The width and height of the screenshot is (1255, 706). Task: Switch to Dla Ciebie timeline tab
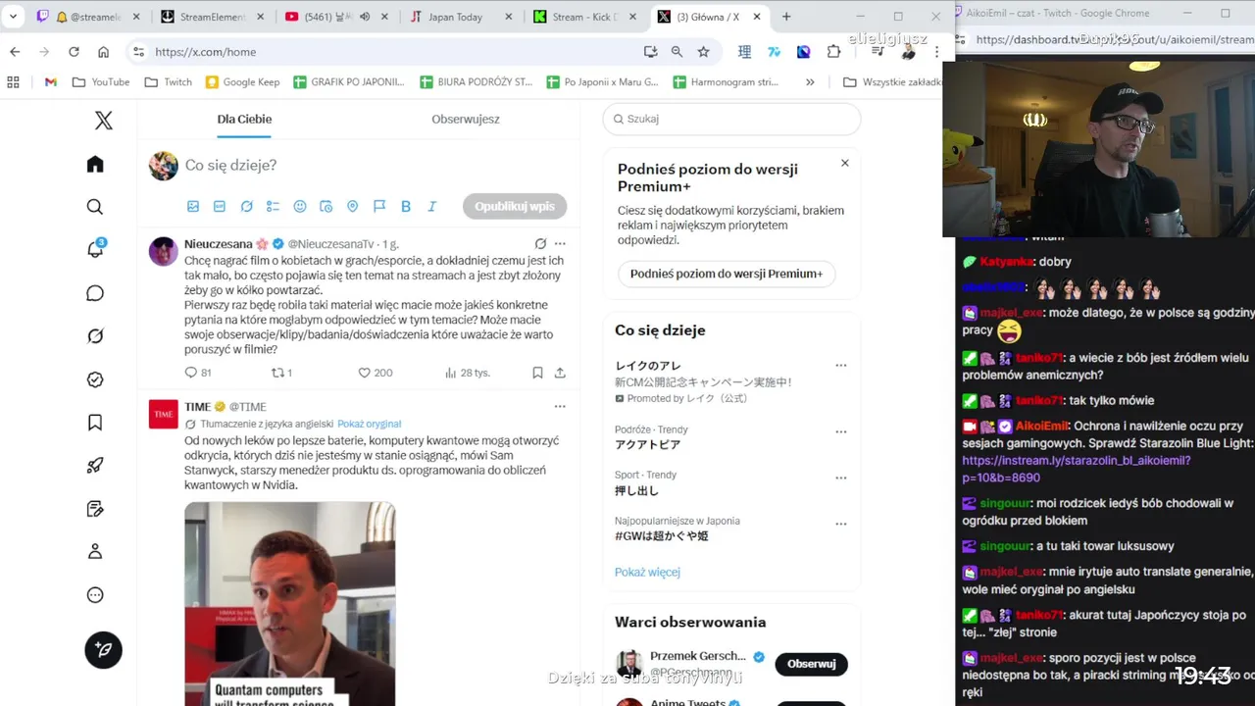click(244, 119)
